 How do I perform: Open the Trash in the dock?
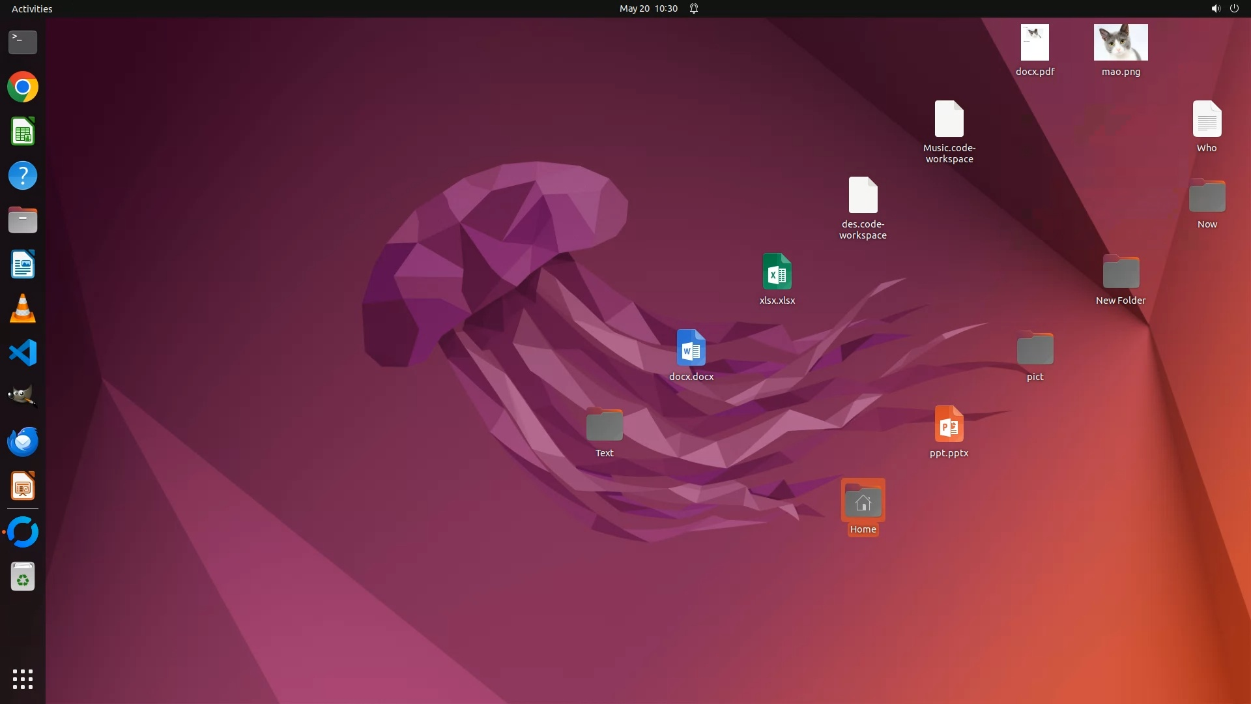tap(23, 578)
